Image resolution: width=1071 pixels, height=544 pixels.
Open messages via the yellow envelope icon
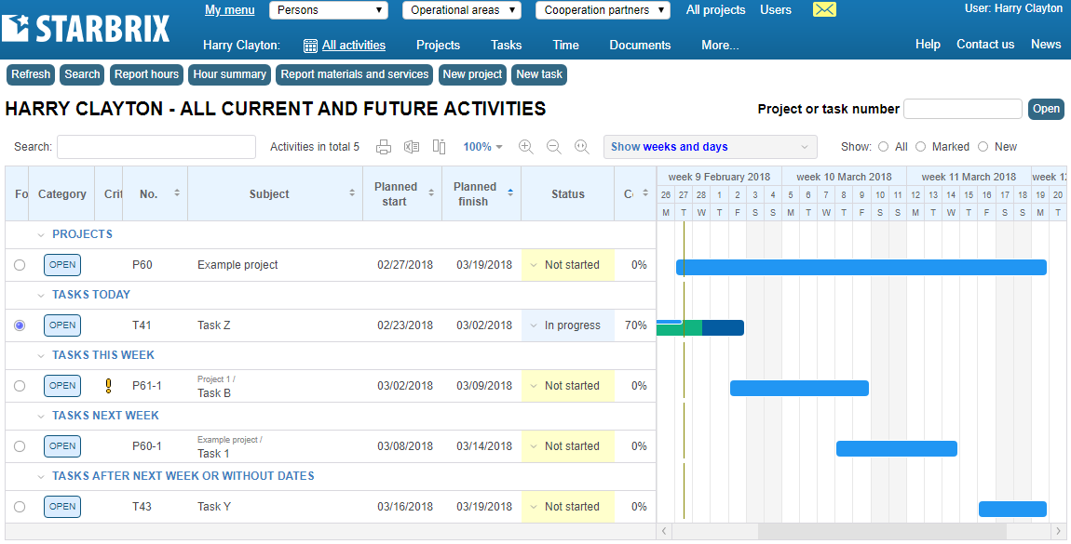[824, 10]
